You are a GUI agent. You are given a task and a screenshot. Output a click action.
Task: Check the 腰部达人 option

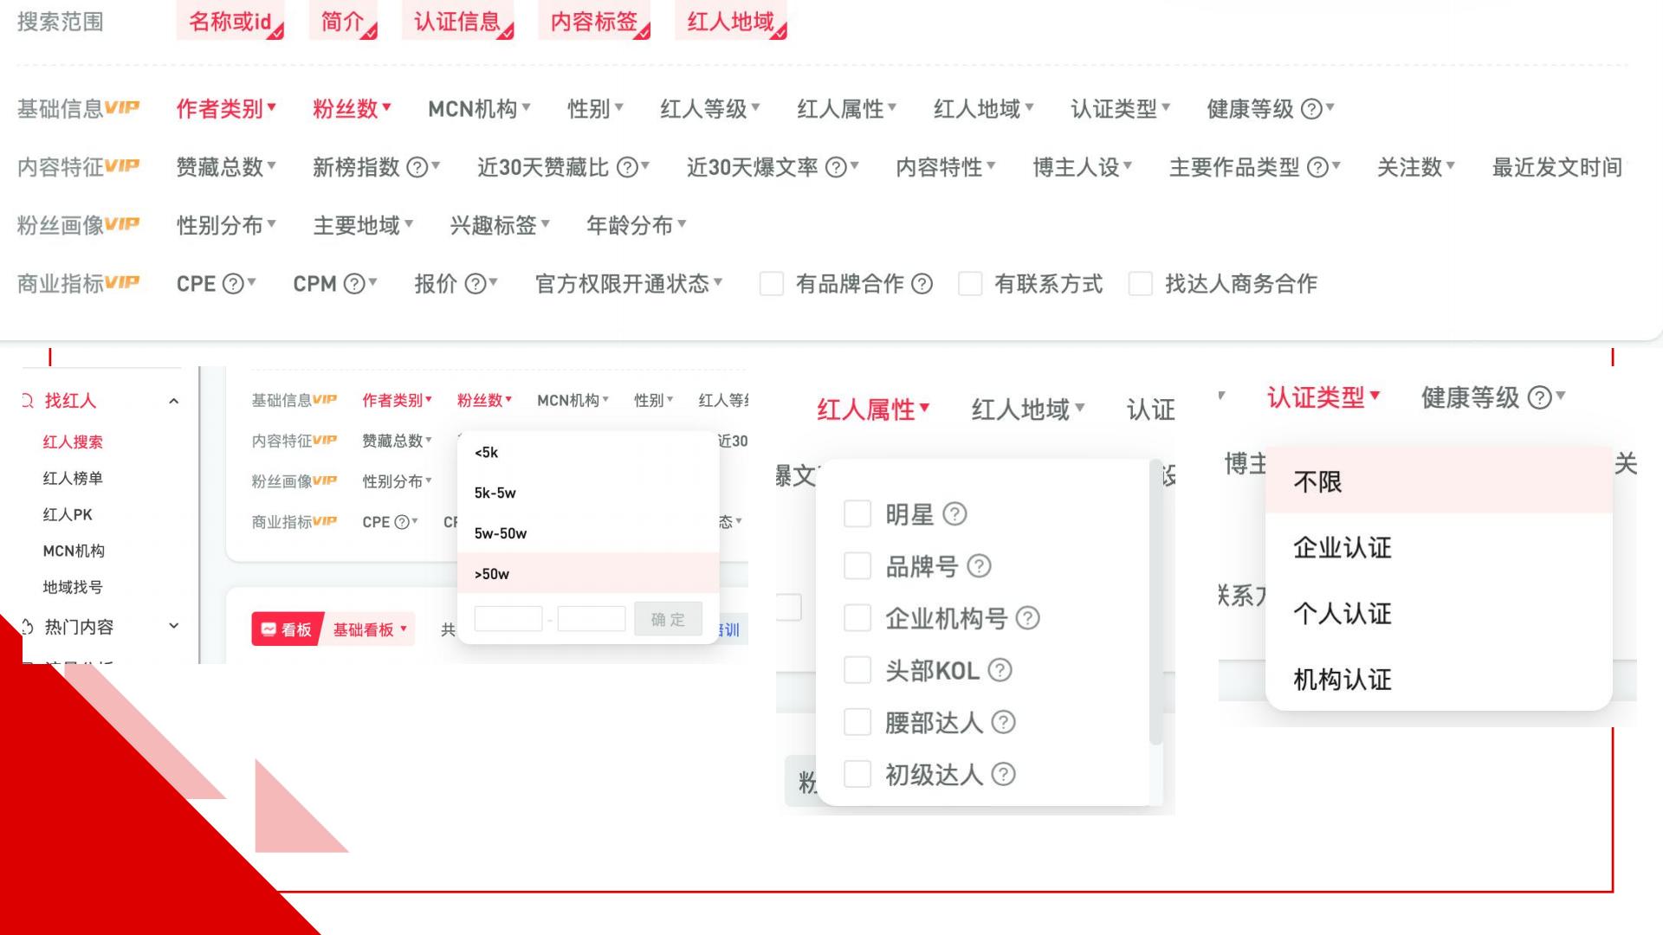pyautogui.click(x=857, y=722)
